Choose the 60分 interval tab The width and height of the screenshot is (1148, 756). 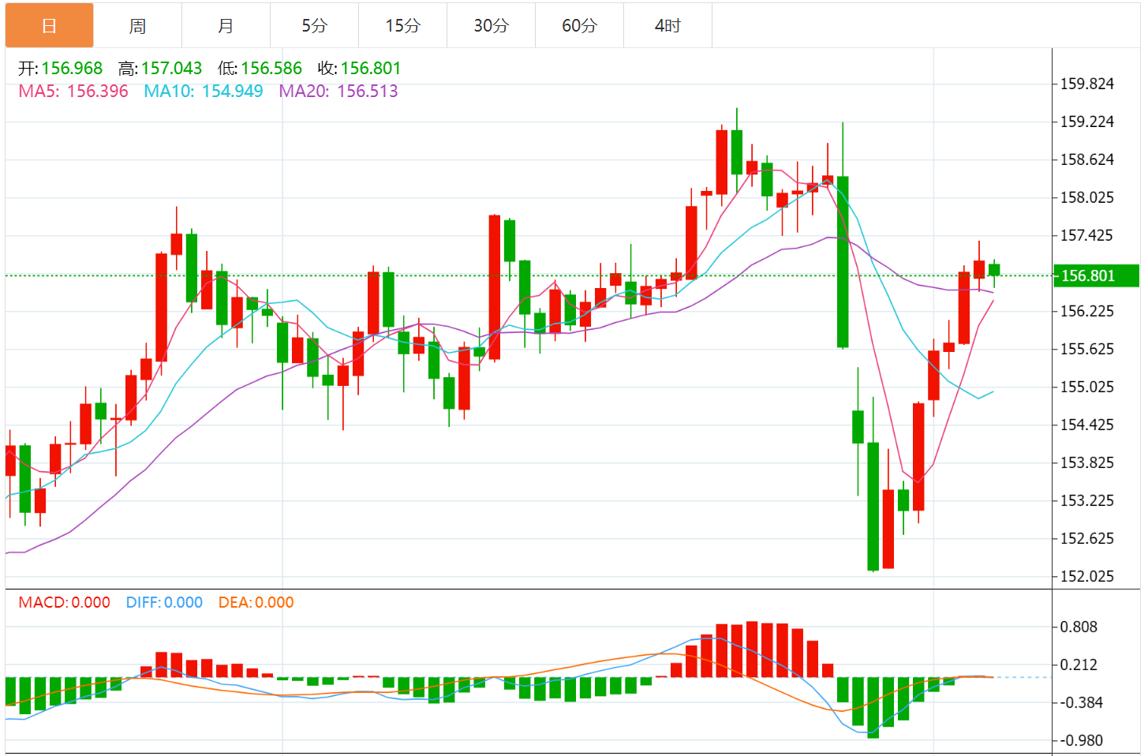(x=579, y=26)
